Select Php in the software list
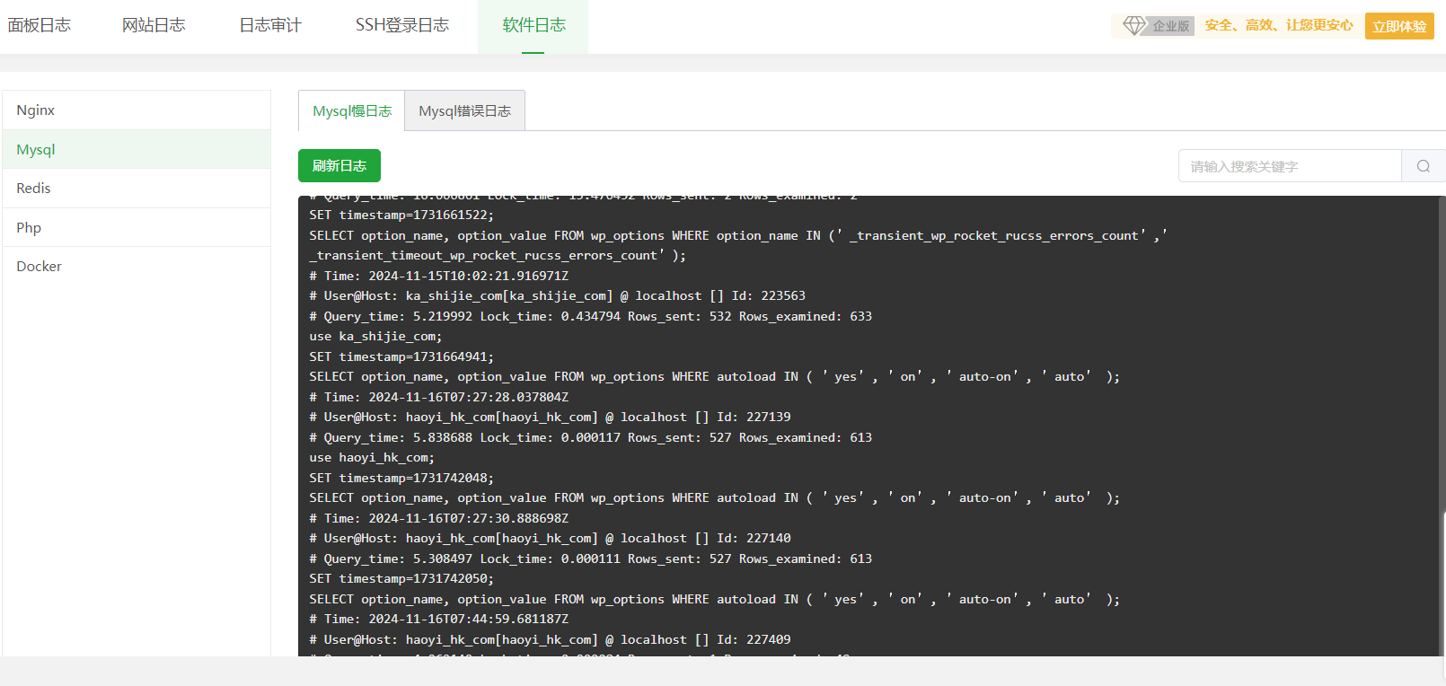 (137, 227)
